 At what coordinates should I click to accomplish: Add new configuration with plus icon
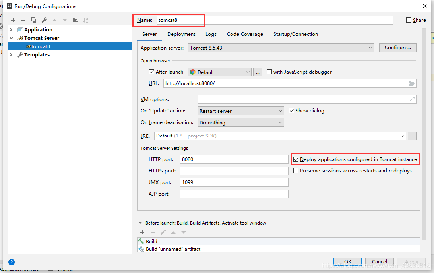[x=13, y=20]
